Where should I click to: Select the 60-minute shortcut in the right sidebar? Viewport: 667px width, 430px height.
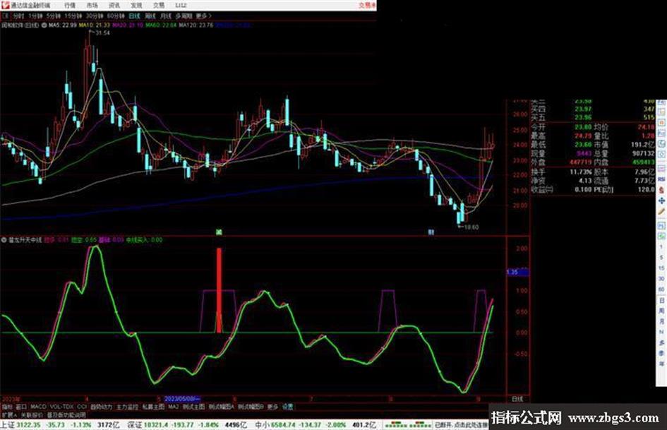coord(661,289)
